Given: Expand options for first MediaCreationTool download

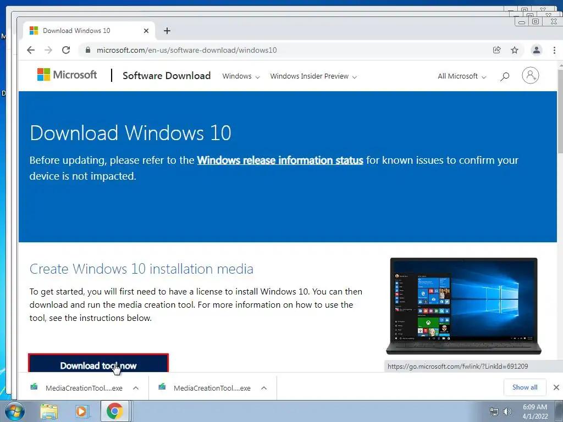Looking at the screenshot, I should point(136,388).
